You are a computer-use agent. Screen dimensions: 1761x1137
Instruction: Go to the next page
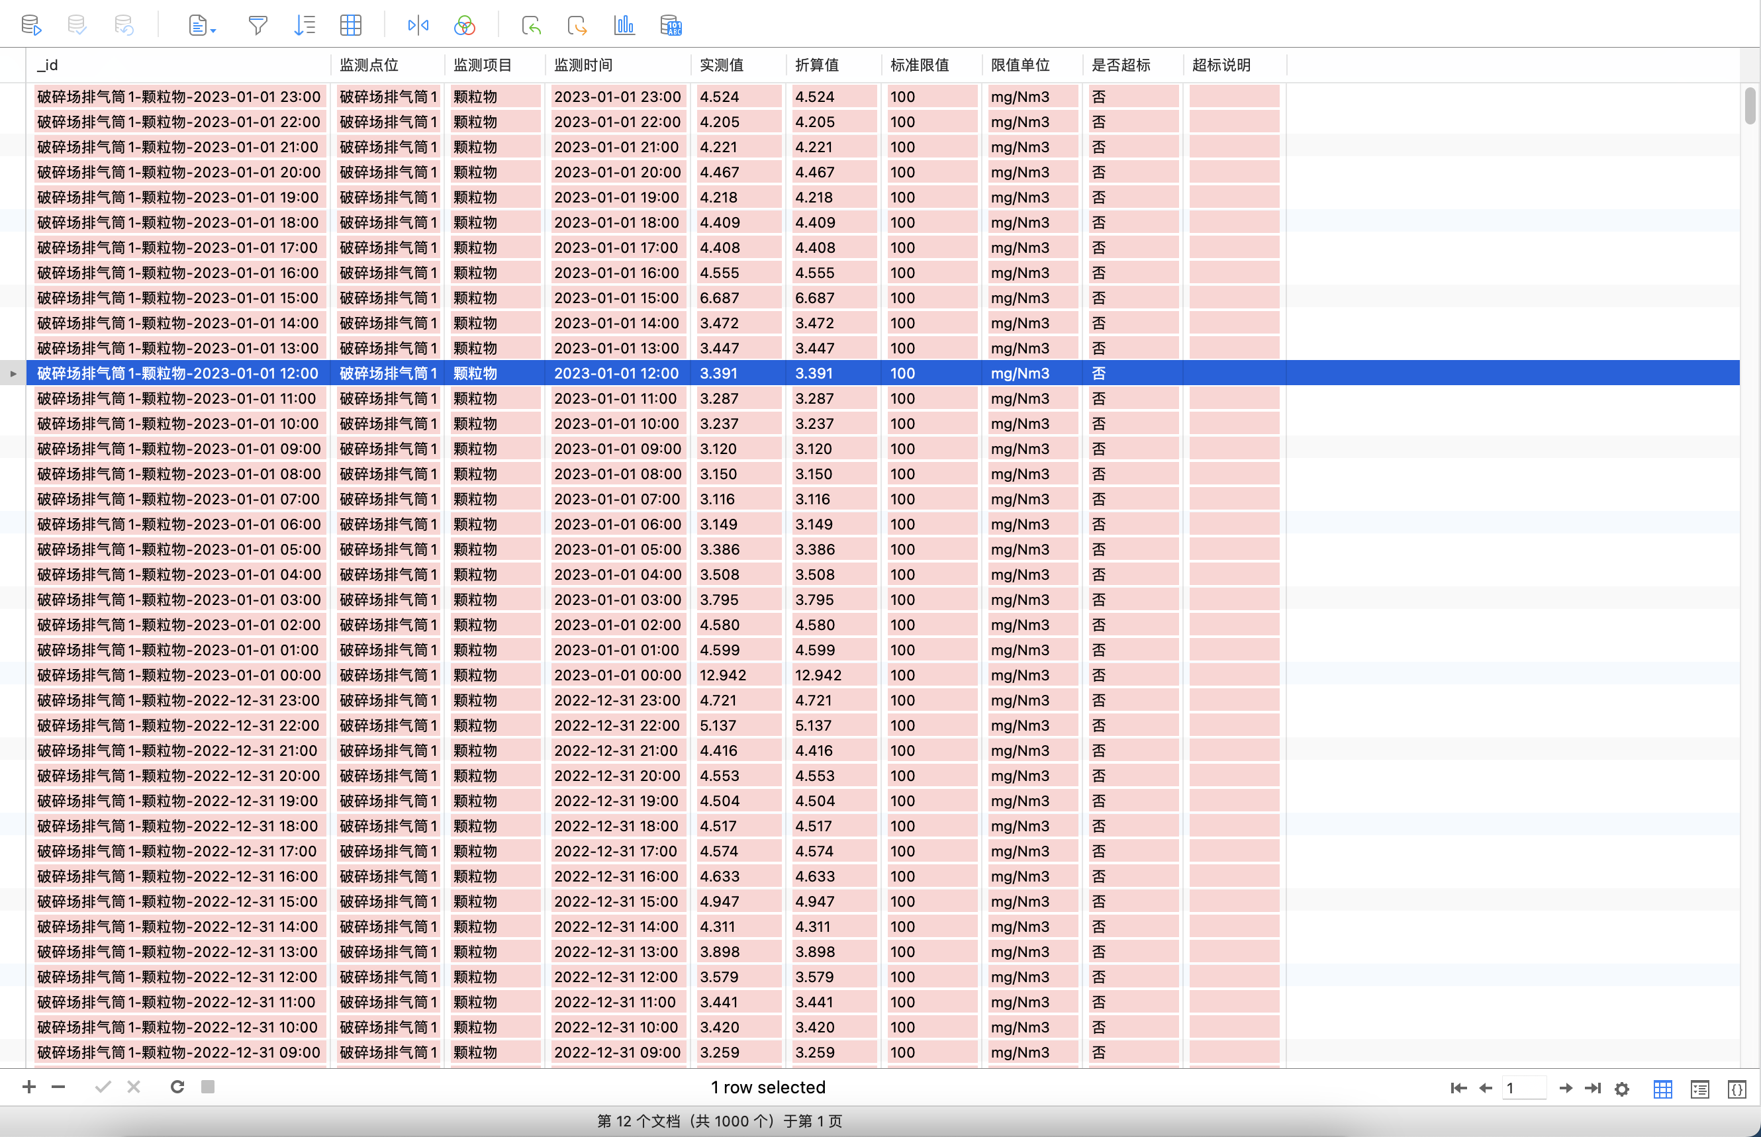(1565, 1088)
